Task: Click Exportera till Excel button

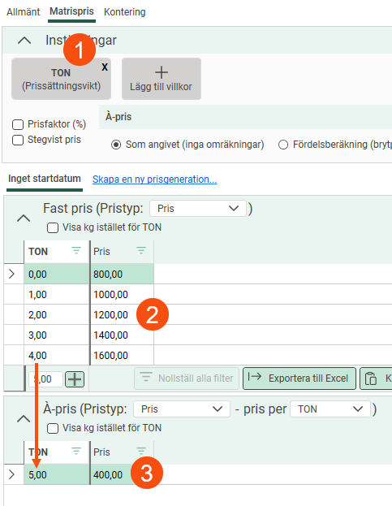Action: (299, 378)
